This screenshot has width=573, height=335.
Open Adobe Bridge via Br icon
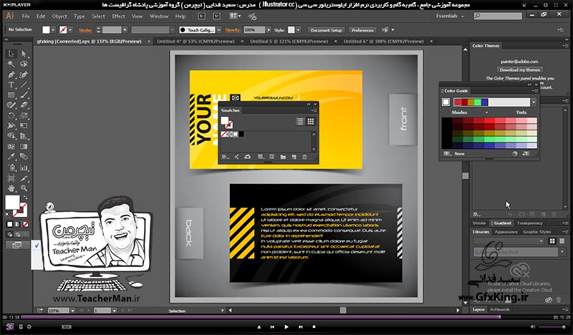tap(201, 16)
